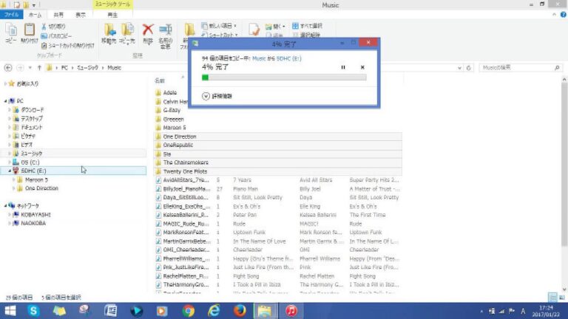568x319 pixels.
Task: Open Firefox from the taskbar
Action: [240, 311]
